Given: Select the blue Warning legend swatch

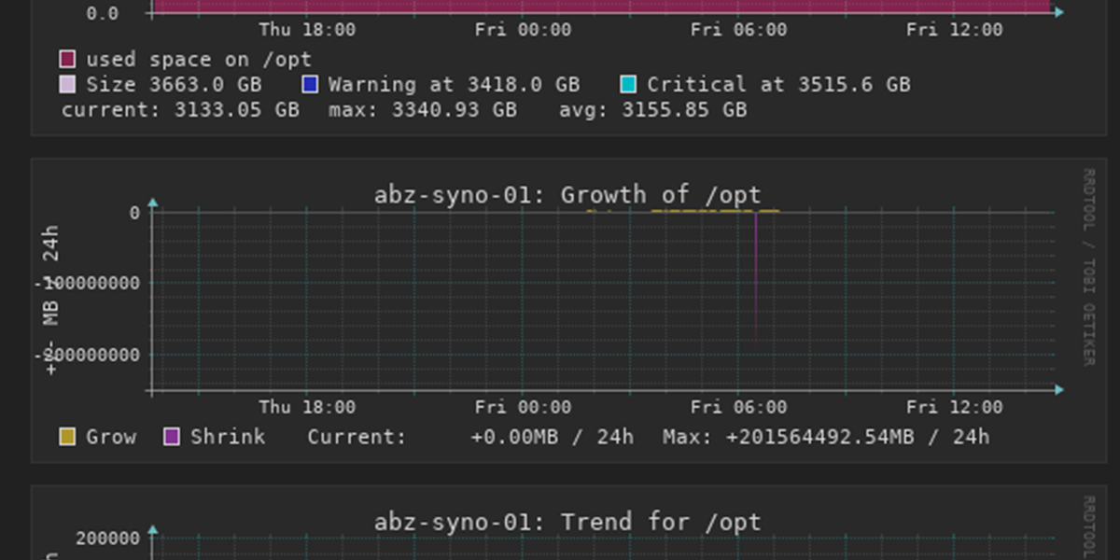Looking at the screenshot, I should [x=310, y=85].
